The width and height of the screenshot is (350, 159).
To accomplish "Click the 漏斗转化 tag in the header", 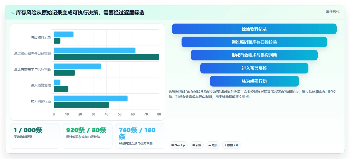I will click(333, 11).
